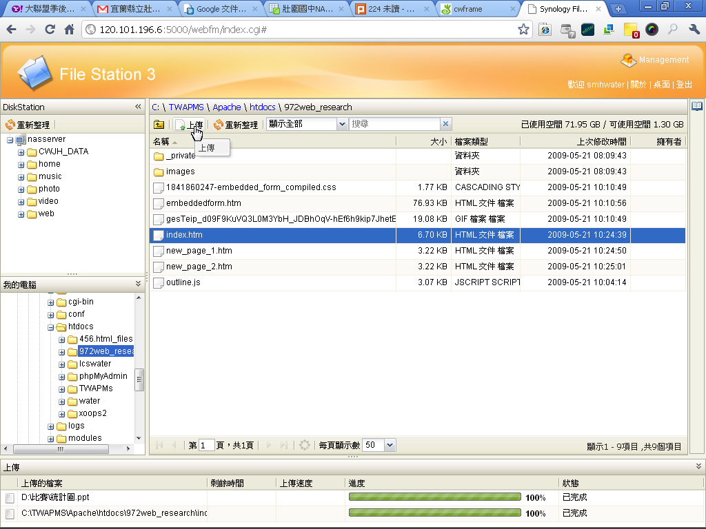Click the 關於 about link
Viewport: 706px width, 529px height.
pyautogui.click(x=638, y=85)
